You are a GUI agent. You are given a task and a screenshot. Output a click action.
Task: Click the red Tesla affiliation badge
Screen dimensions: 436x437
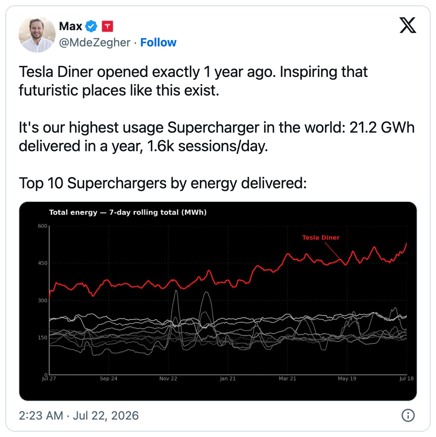107,26
